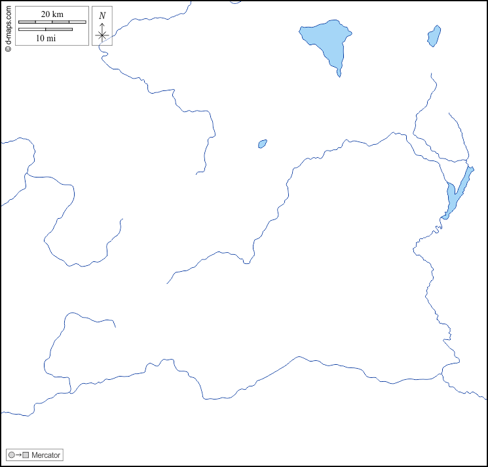
Task: Select the small lake in the top-right corner
Action: 434,36
